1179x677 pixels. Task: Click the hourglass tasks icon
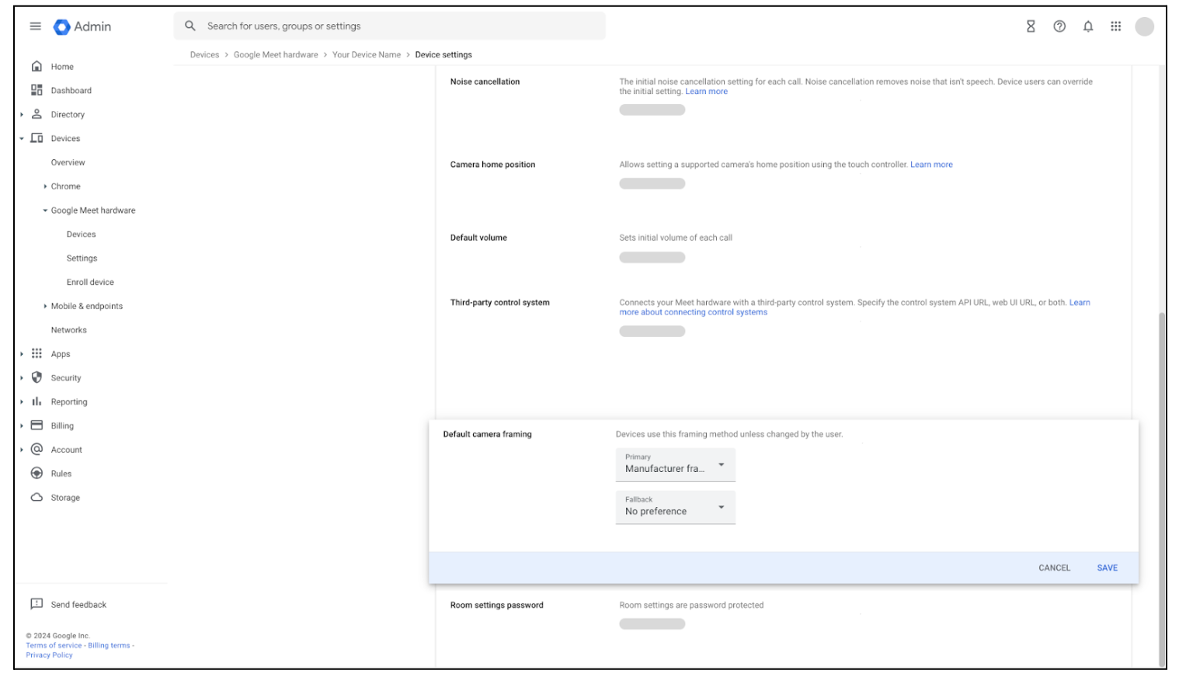point(1031,26)
